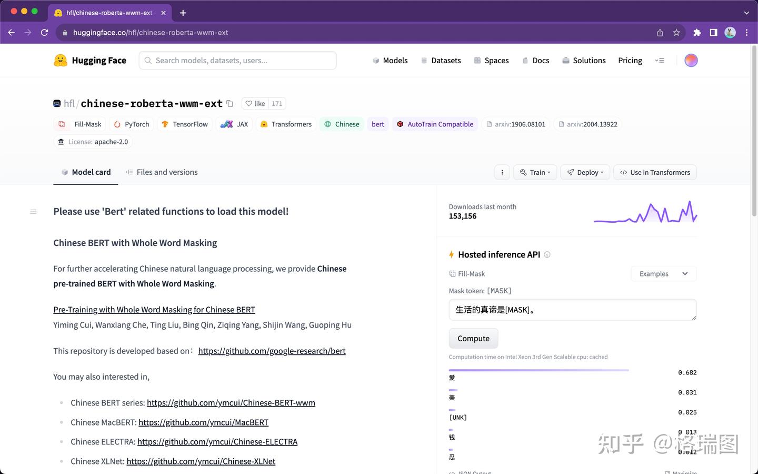Open the three-dot model options button

tap(502, 172)
